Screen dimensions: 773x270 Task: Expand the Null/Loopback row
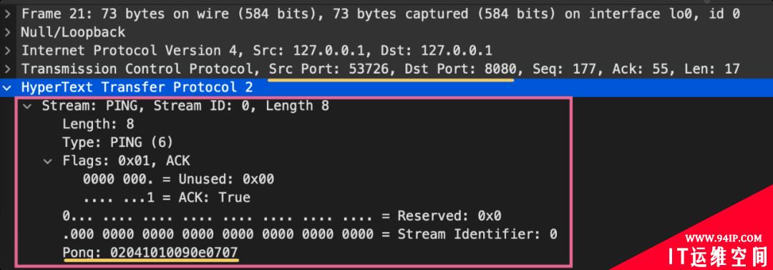(x=7, y=32)
